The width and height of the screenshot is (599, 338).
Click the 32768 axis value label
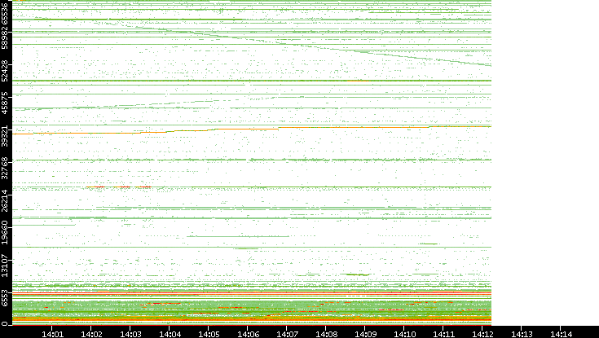click(x=6, y=164)
